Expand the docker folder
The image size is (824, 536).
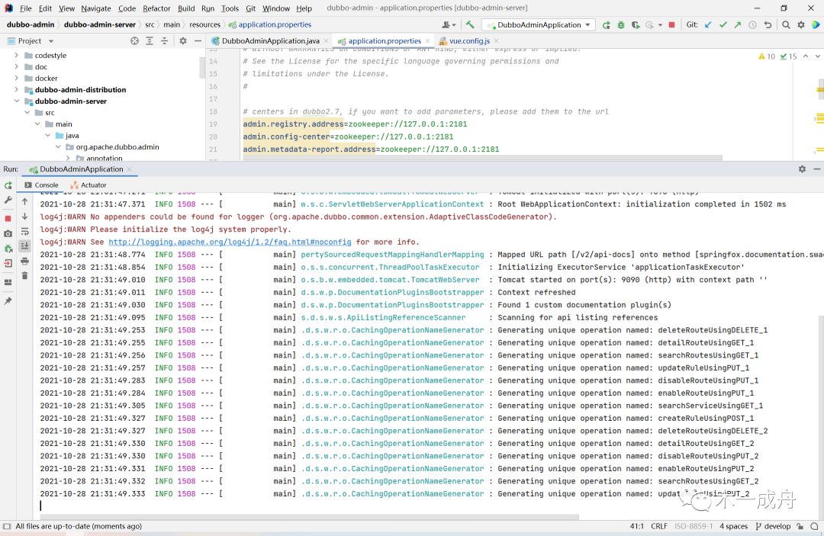click(16, 79)
